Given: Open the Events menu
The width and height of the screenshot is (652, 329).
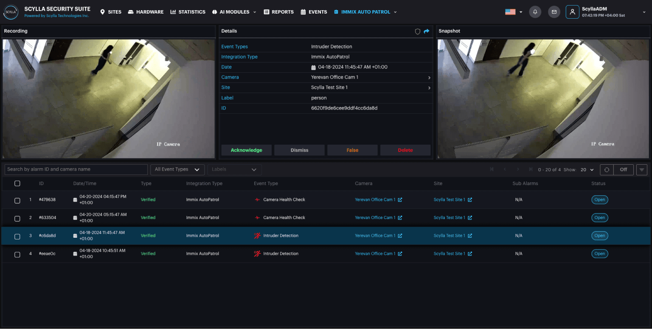Looking at the screenshot, I should coord(314,12).
